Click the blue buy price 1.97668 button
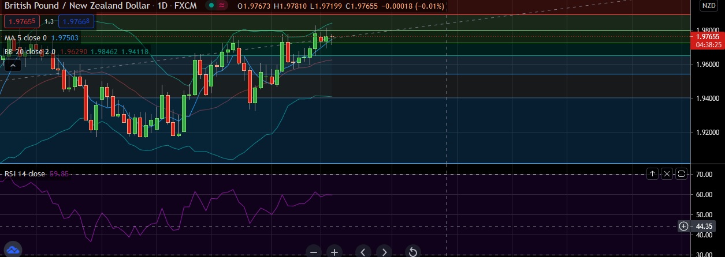This screenshot has height=257, width=725. (x=76, y=21)
